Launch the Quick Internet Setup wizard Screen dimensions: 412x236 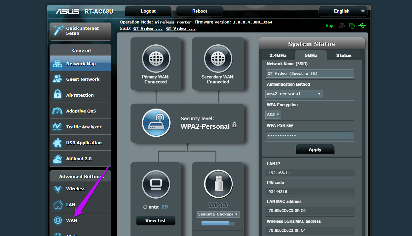(x=80, y=31)
